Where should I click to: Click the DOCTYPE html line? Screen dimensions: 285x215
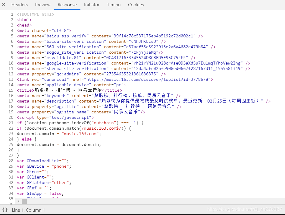pos(36,14)
